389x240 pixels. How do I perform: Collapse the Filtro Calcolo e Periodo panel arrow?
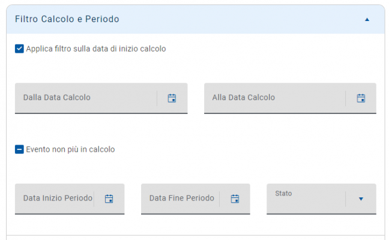(367, 19)
